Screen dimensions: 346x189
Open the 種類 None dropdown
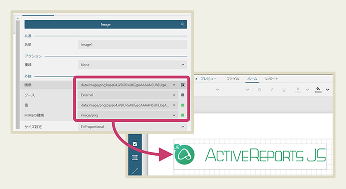(132, 65)
